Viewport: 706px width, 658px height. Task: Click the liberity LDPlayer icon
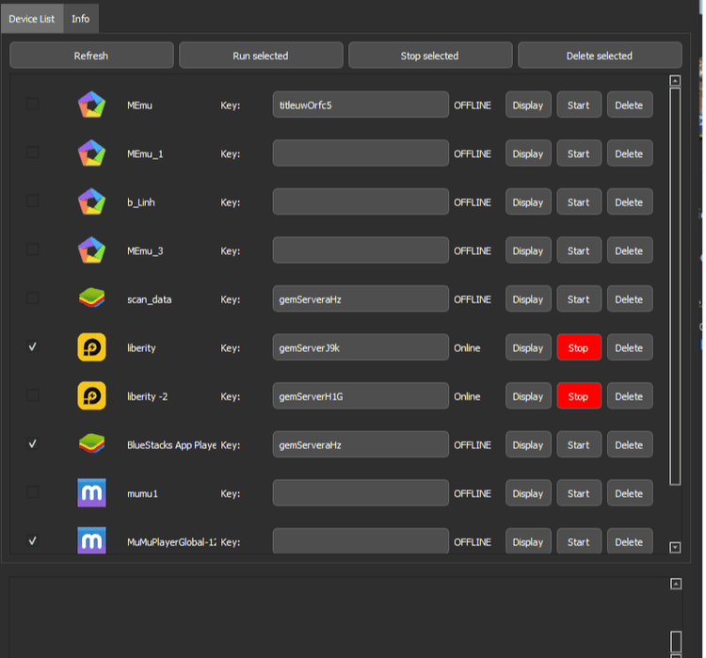(91, 348)
